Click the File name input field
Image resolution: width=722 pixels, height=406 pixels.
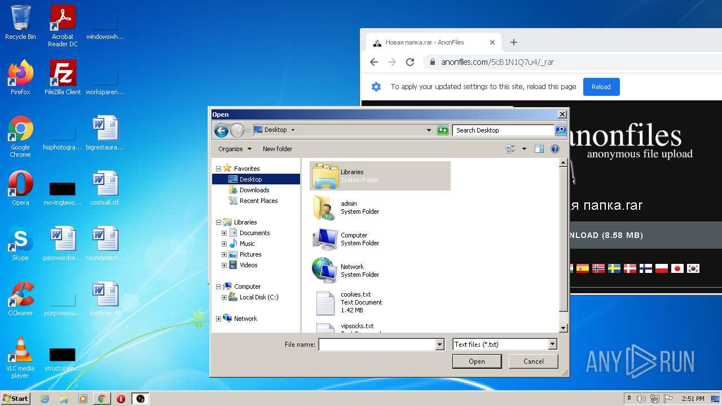(377, 345)
